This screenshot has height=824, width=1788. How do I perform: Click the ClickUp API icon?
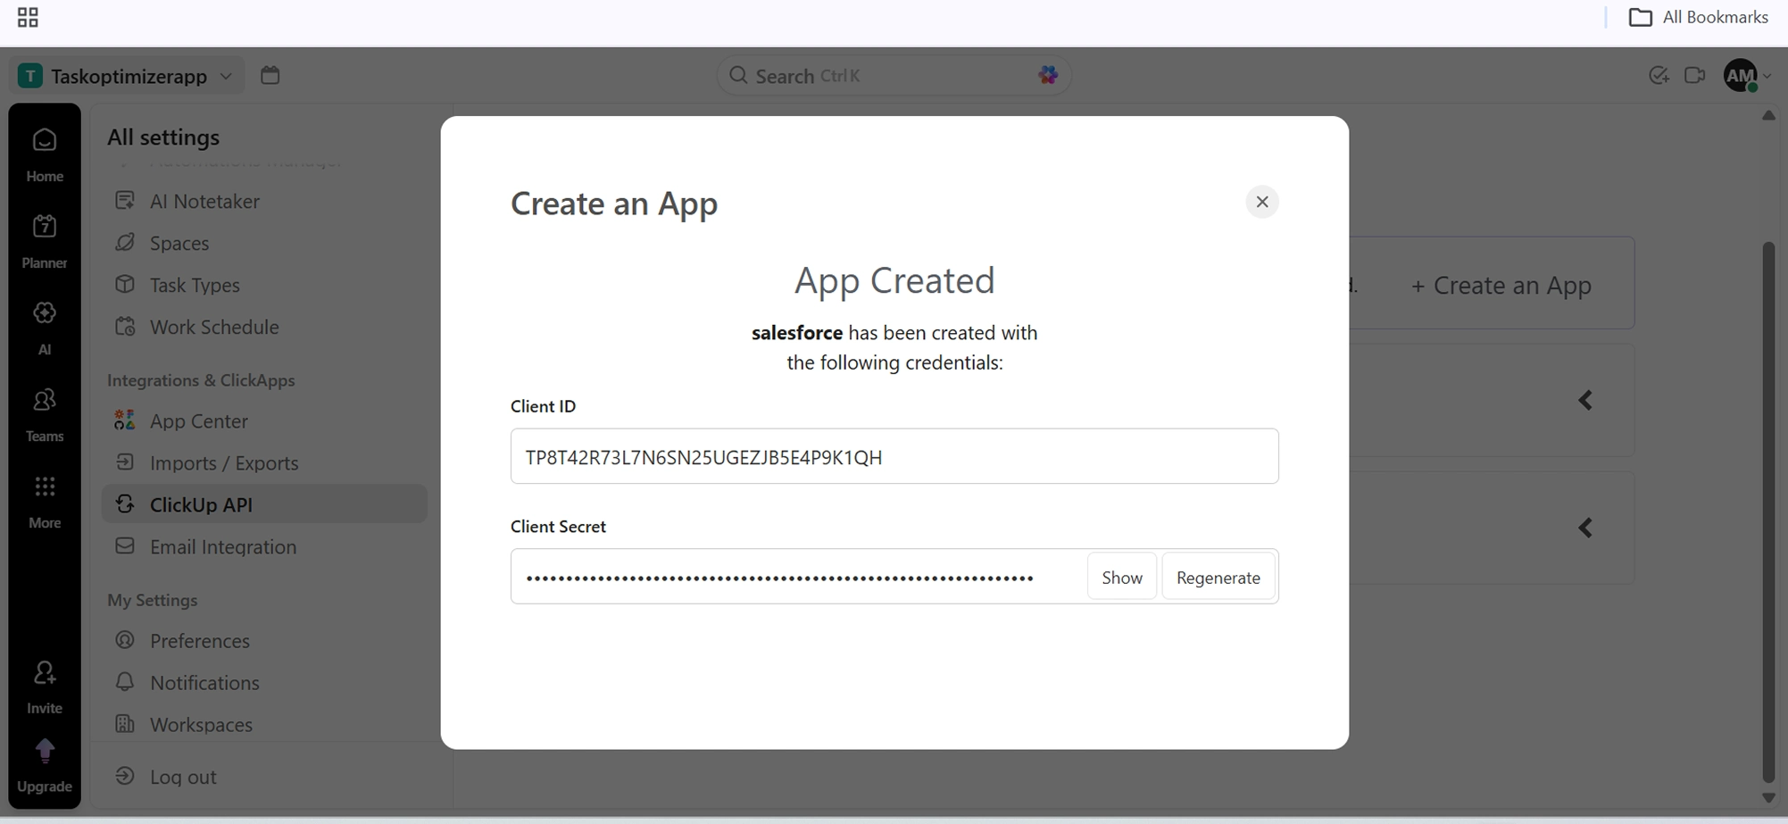coord(125,504)
